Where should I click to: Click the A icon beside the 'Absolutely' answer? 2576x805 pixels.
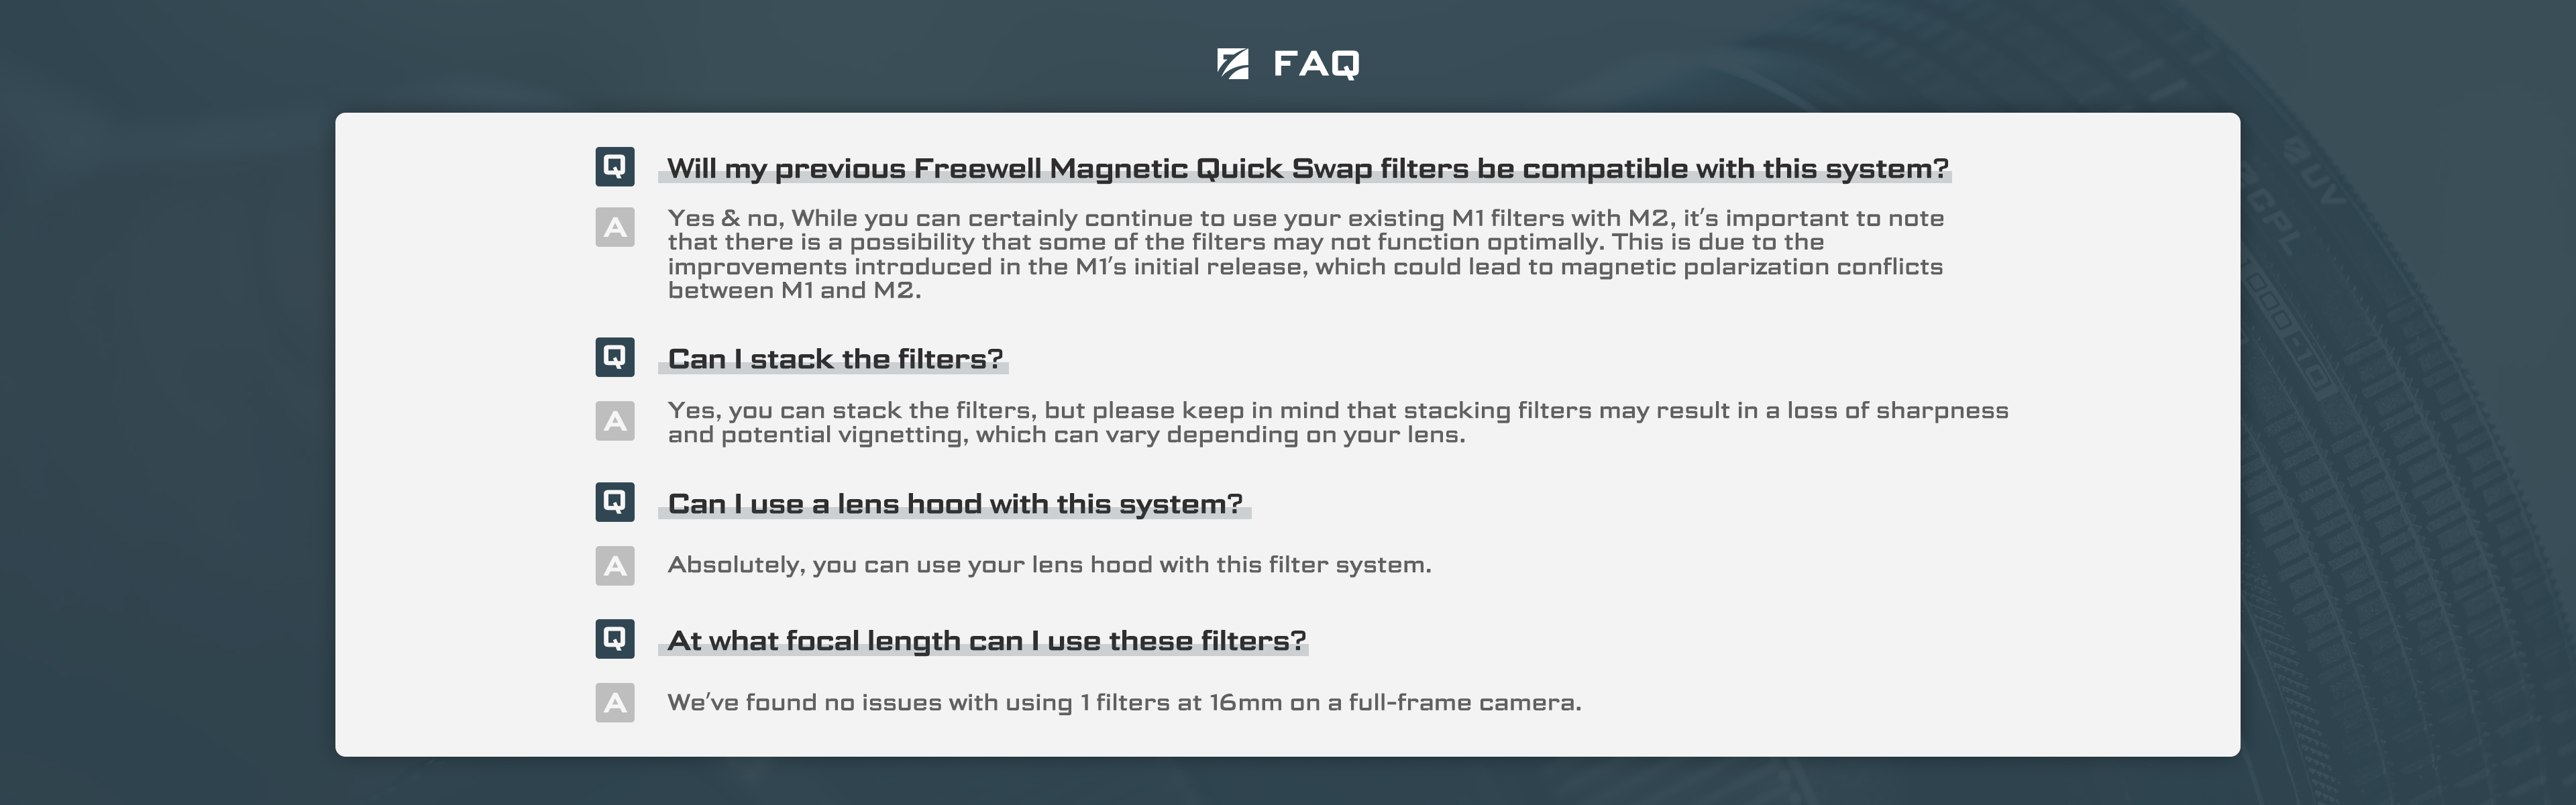click(x=615, y=566)
